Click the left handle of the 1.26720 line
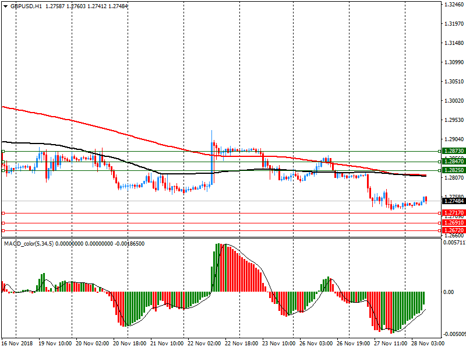This screenshot has width=466, height=350. [3, 230]
